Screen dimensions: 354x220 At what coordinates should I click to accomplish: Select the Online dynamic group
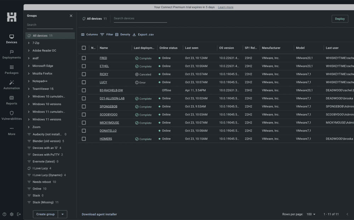(x=37, y=189)
